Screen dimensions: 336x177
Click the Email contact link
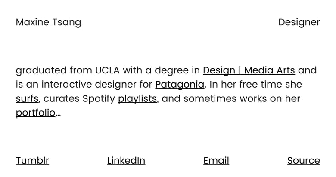click(x=216, y=161)
